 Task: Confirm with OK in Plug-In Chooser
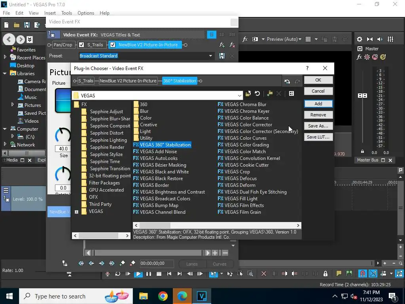318,80
